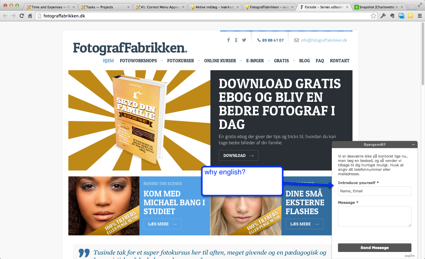Reload the page with the refresh icon
The image size is (425, 259).
[x=22, y=16]
